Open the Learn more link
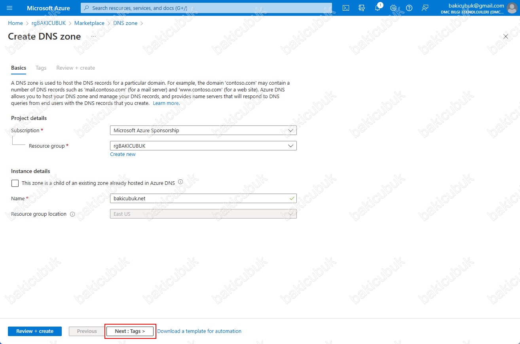Screen dimensions: 520x344 (x=166, y=103)
